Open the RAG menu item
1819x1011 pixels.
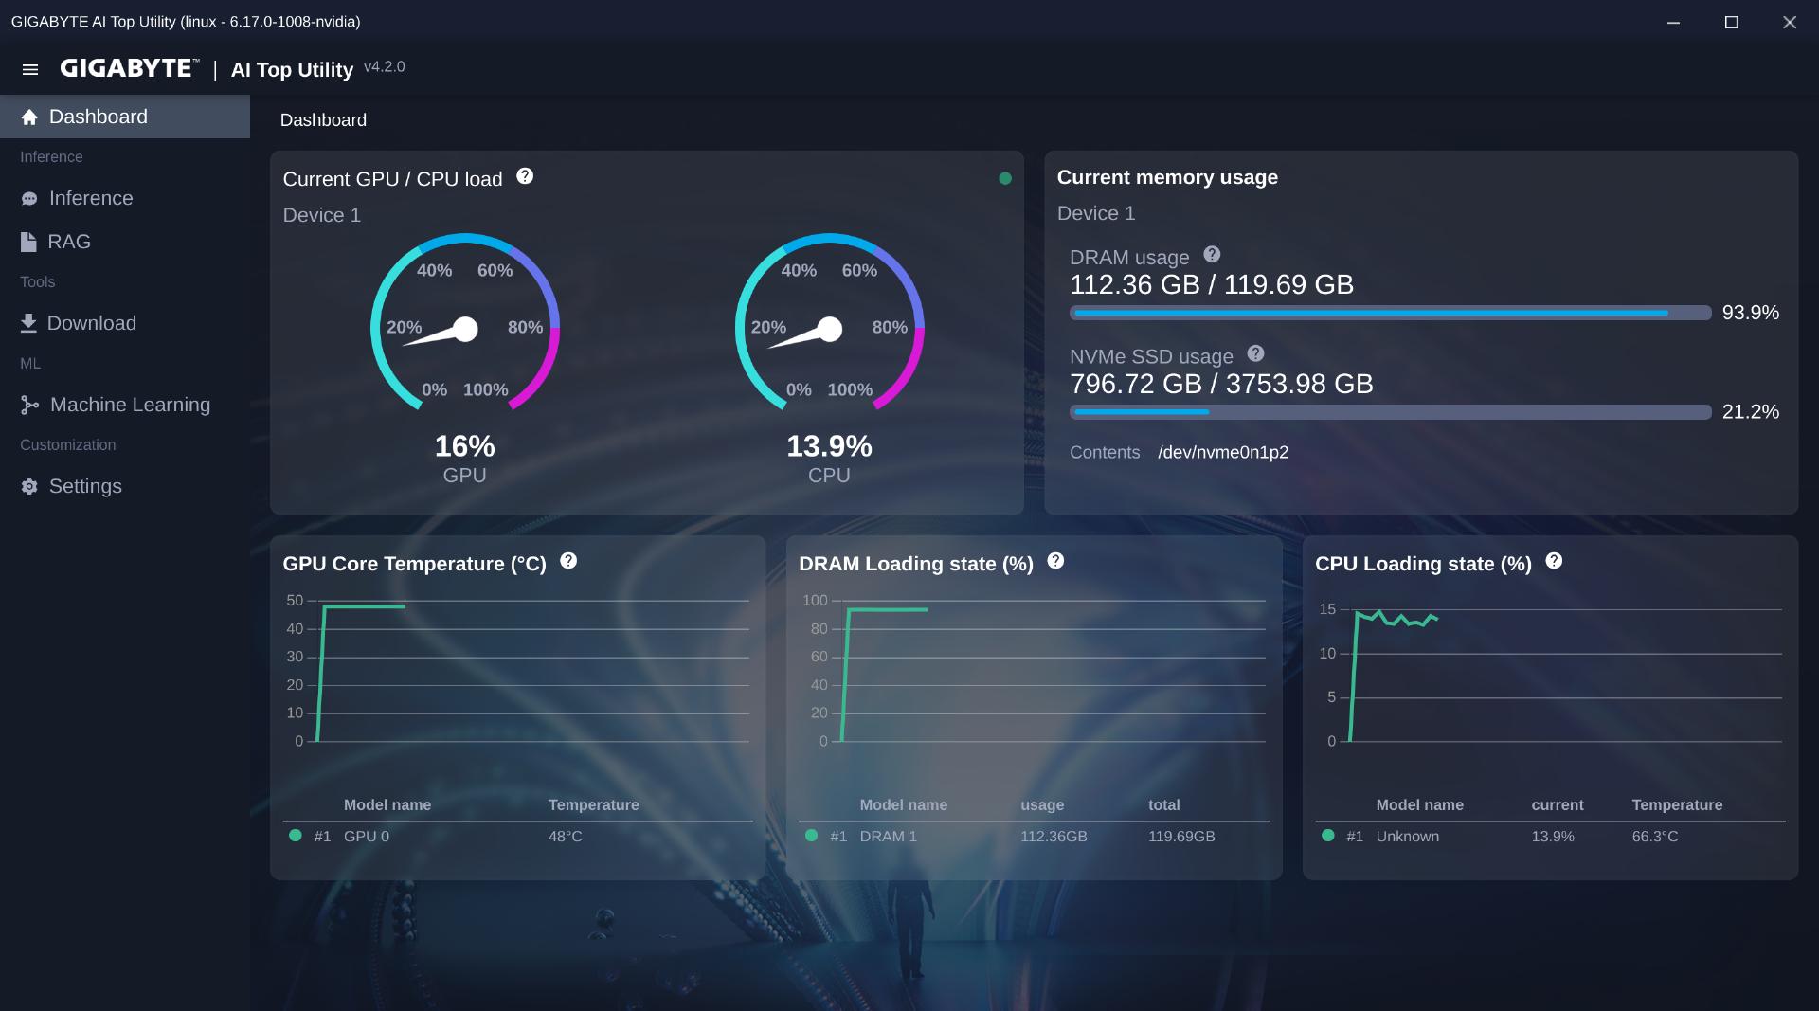(125, 242)
